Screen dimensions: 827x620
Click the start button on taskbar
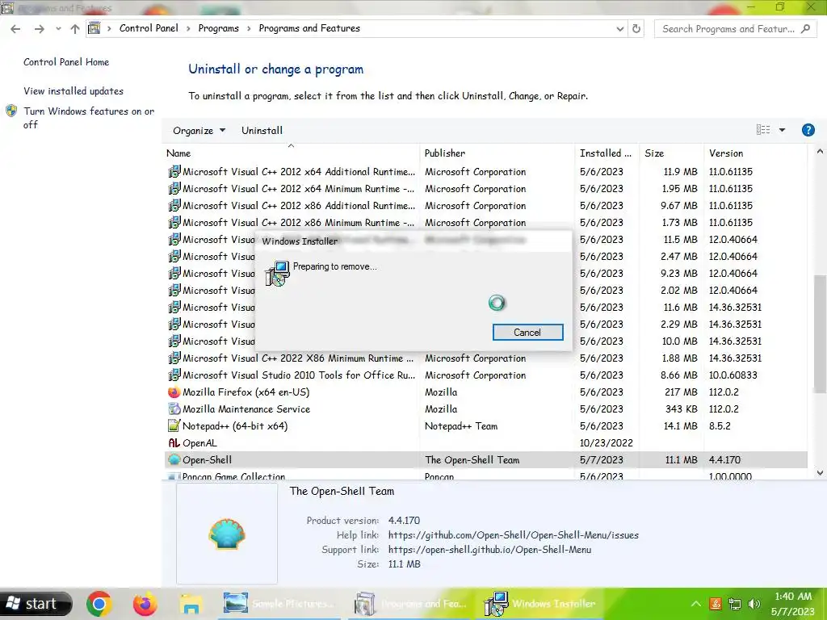click(x=36, y=604)
